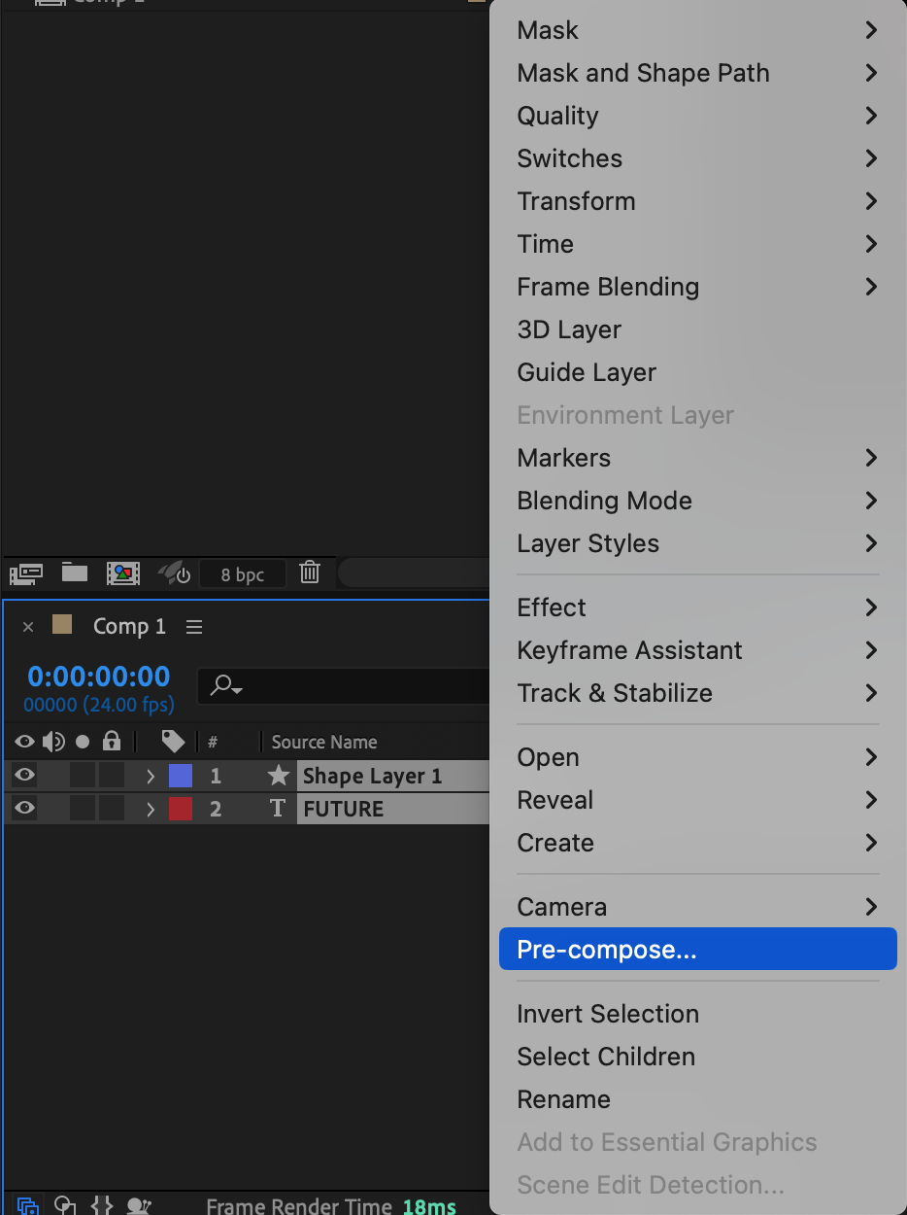The image size is (907, 1215).
Task: Click the New Composition icon
Action: (x=123, y=573)
